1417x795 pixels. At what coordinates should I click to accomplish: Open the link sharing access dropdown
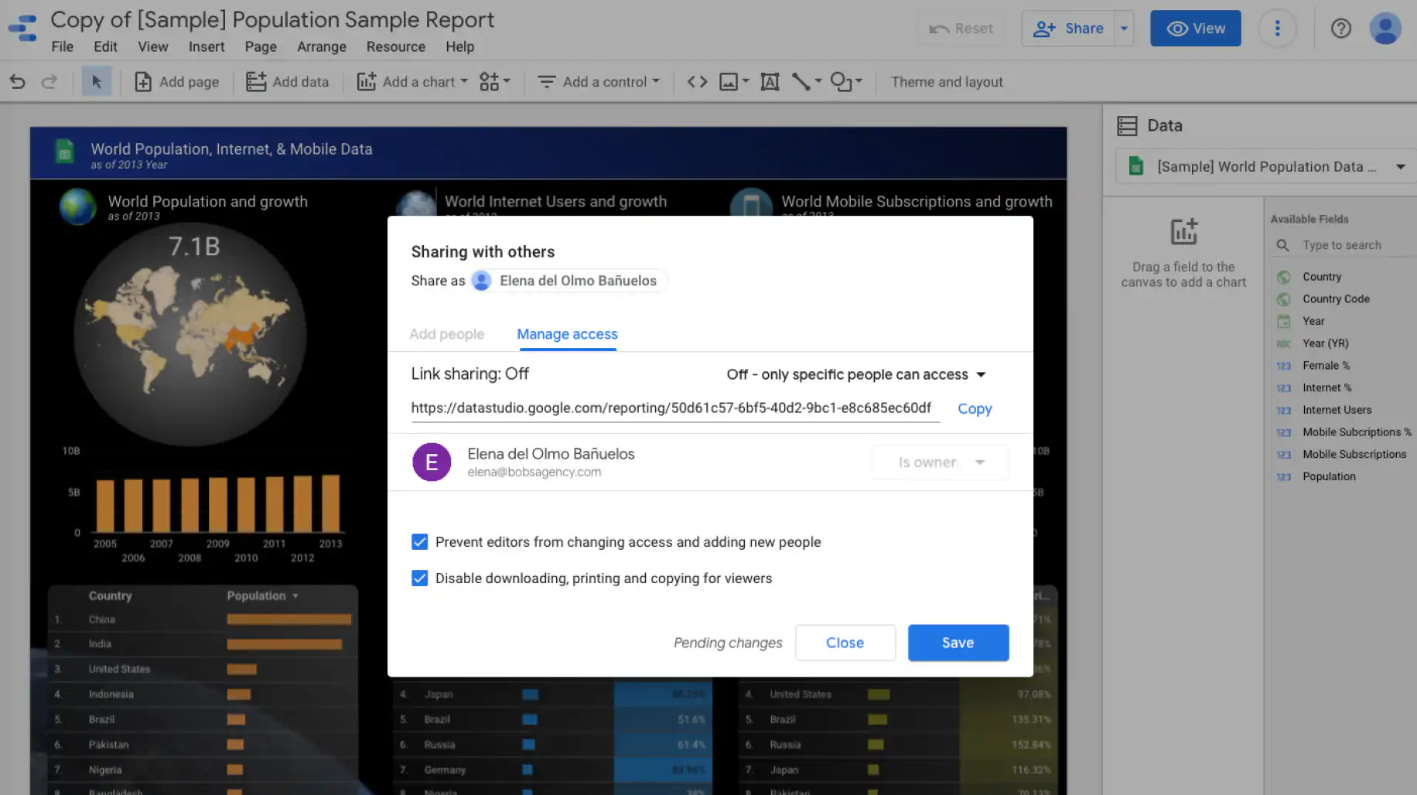click(856, 374)
